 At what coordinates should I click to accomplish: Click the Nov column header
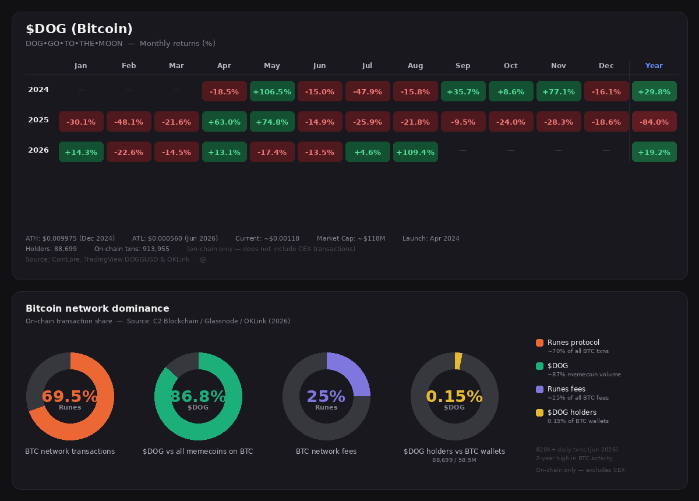coord(559,66)
